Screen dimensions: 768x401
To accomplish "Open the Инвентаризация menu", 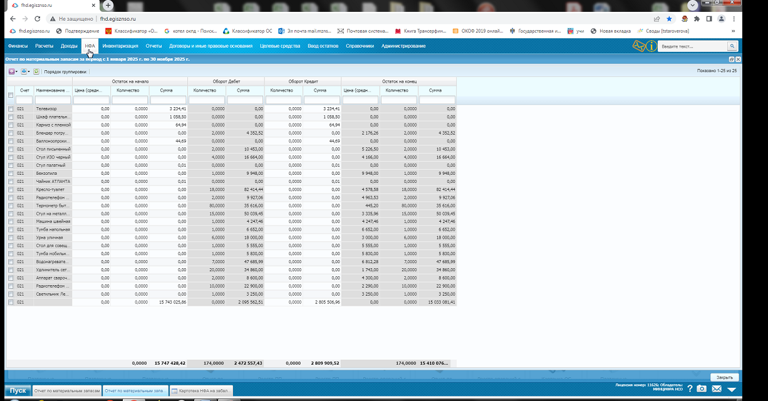I will click(x=120, y=46).
